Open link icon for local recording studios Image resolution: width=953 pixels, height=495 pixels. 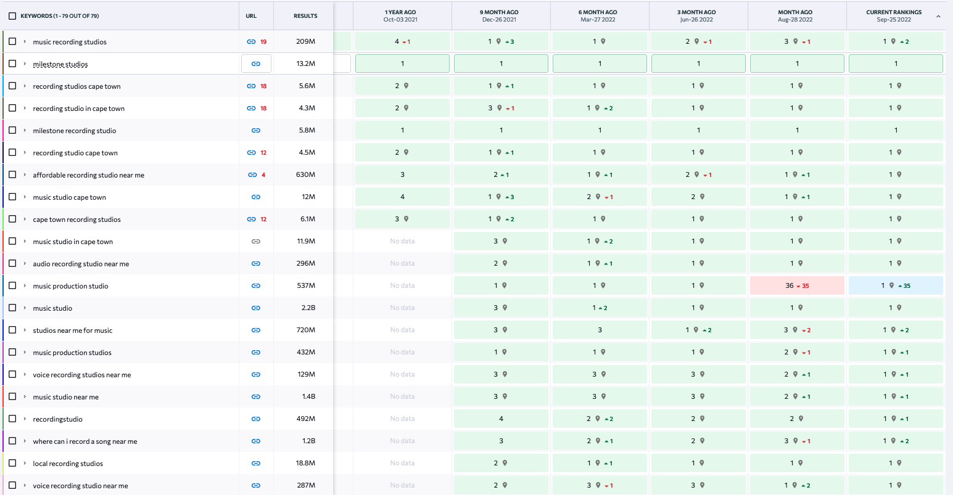[256, 464]
